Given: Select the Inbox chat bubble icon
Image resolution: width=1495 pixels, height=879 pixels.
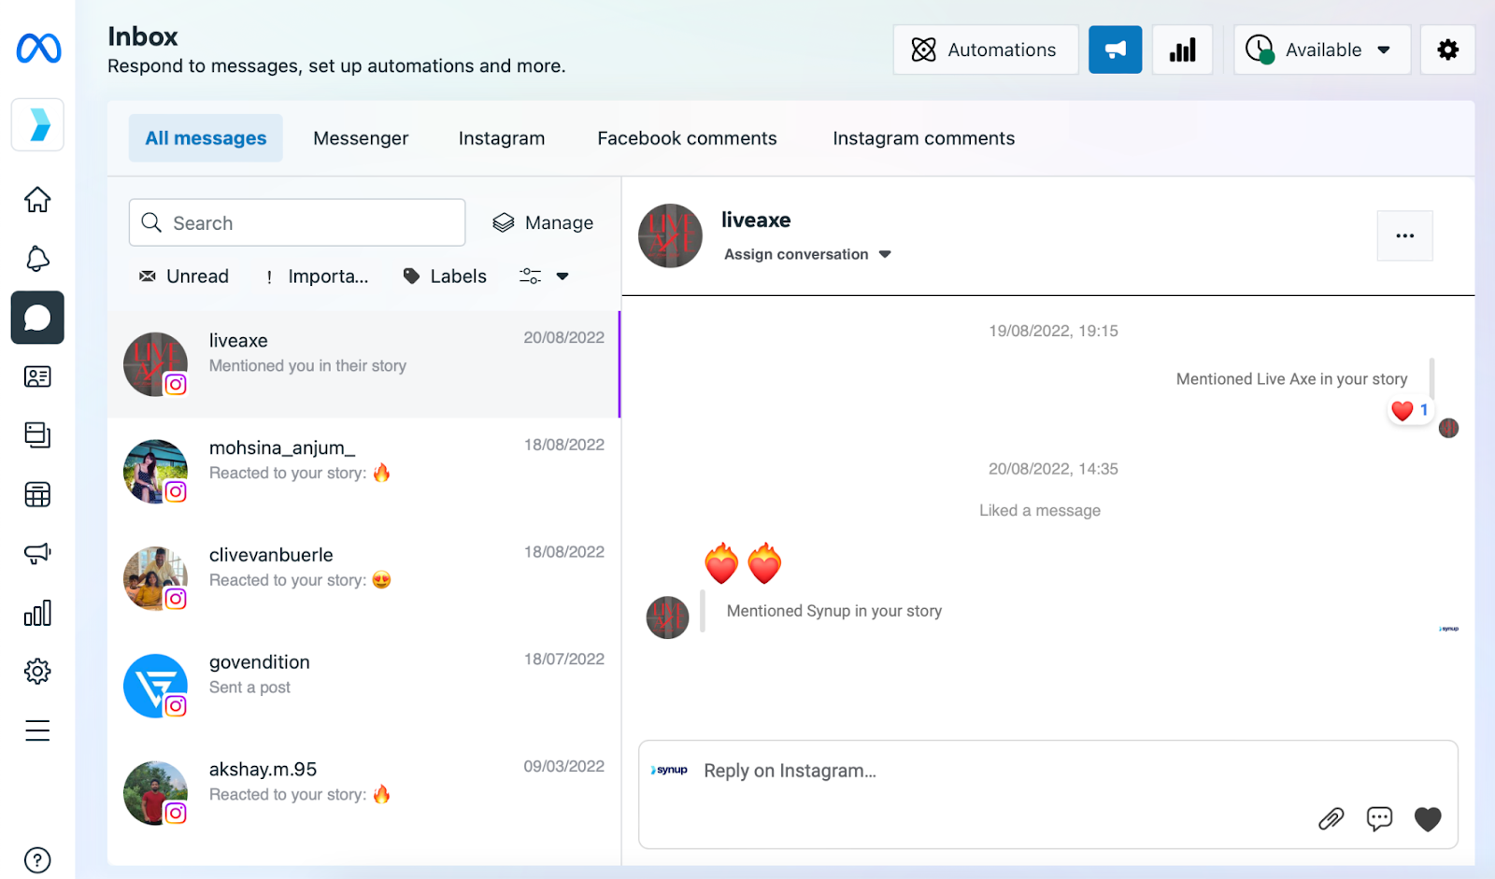Looking at the screenshot, I should (37, 318).
